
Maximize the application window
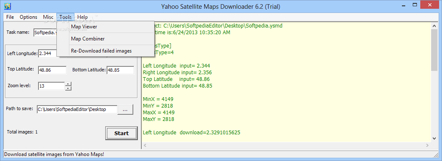414,5
